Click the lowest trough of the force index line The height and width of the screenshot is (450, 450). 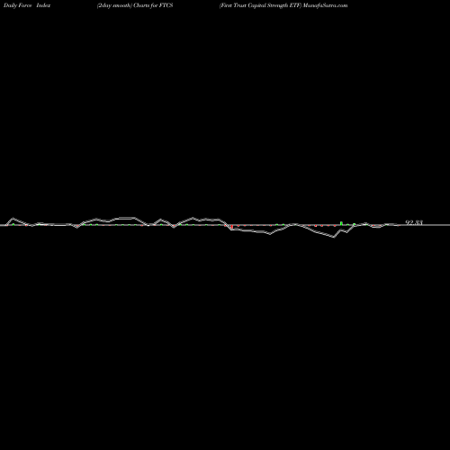[334, 238]
